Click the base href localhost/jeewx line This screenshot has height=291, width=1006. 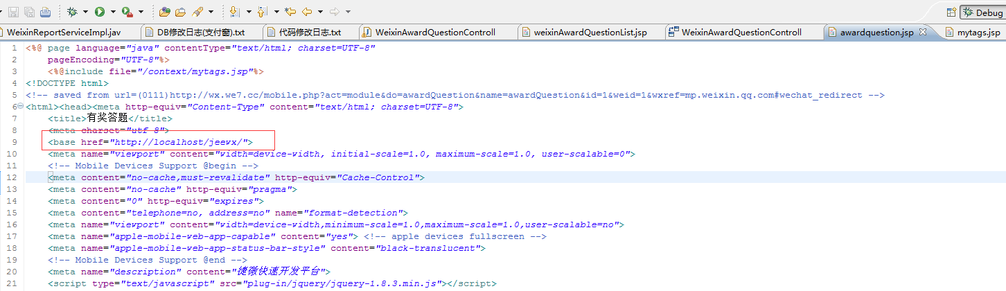click(150, 142)
